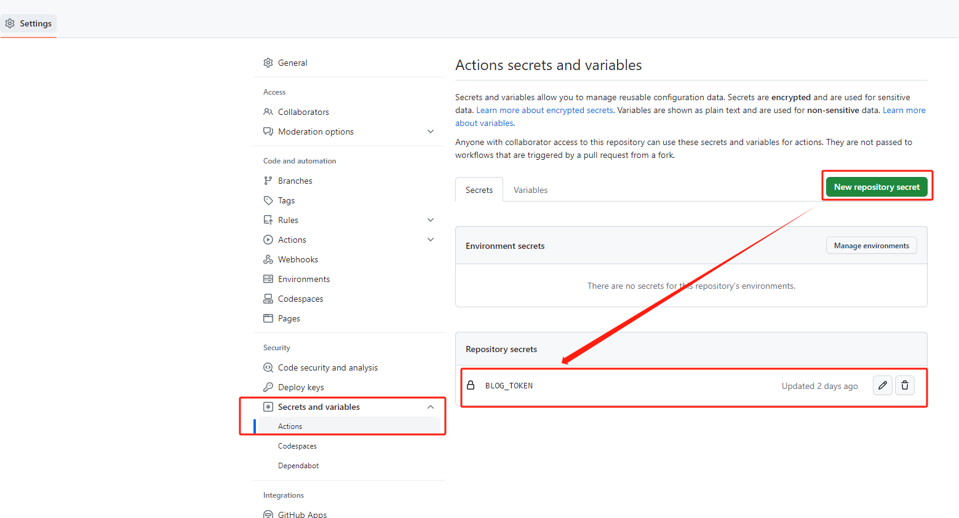
Task: Open the Webhooks settings icon
Action: tap(268, 259)
